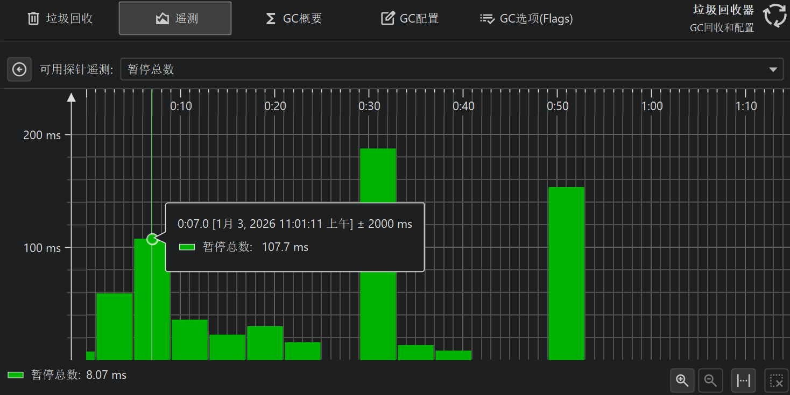Click the 0:50 time axis label
This screenshot has width=790, height=395.
click(558, 106)
